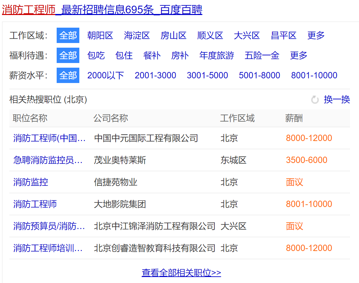359x283 pixels.
Task: Click company name 信捷苑物业
Action: [116, 182]
